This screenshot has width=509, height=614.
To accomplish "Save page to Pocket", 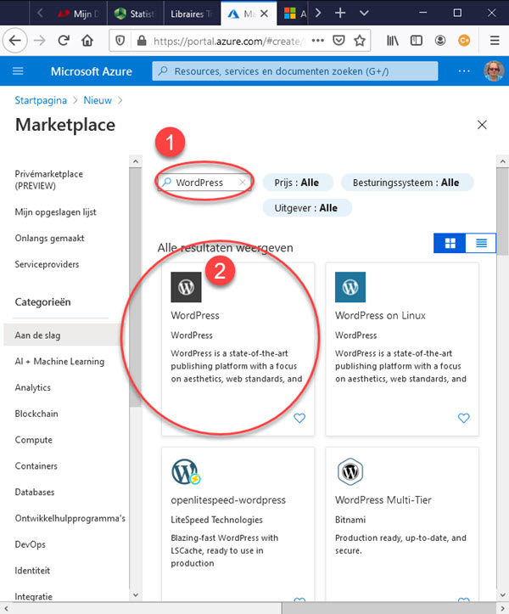I will [338, 40].
